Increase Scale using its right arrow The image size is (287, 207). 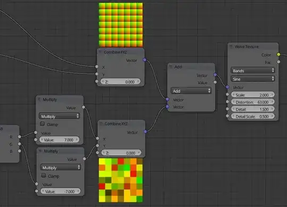(272, 95)
